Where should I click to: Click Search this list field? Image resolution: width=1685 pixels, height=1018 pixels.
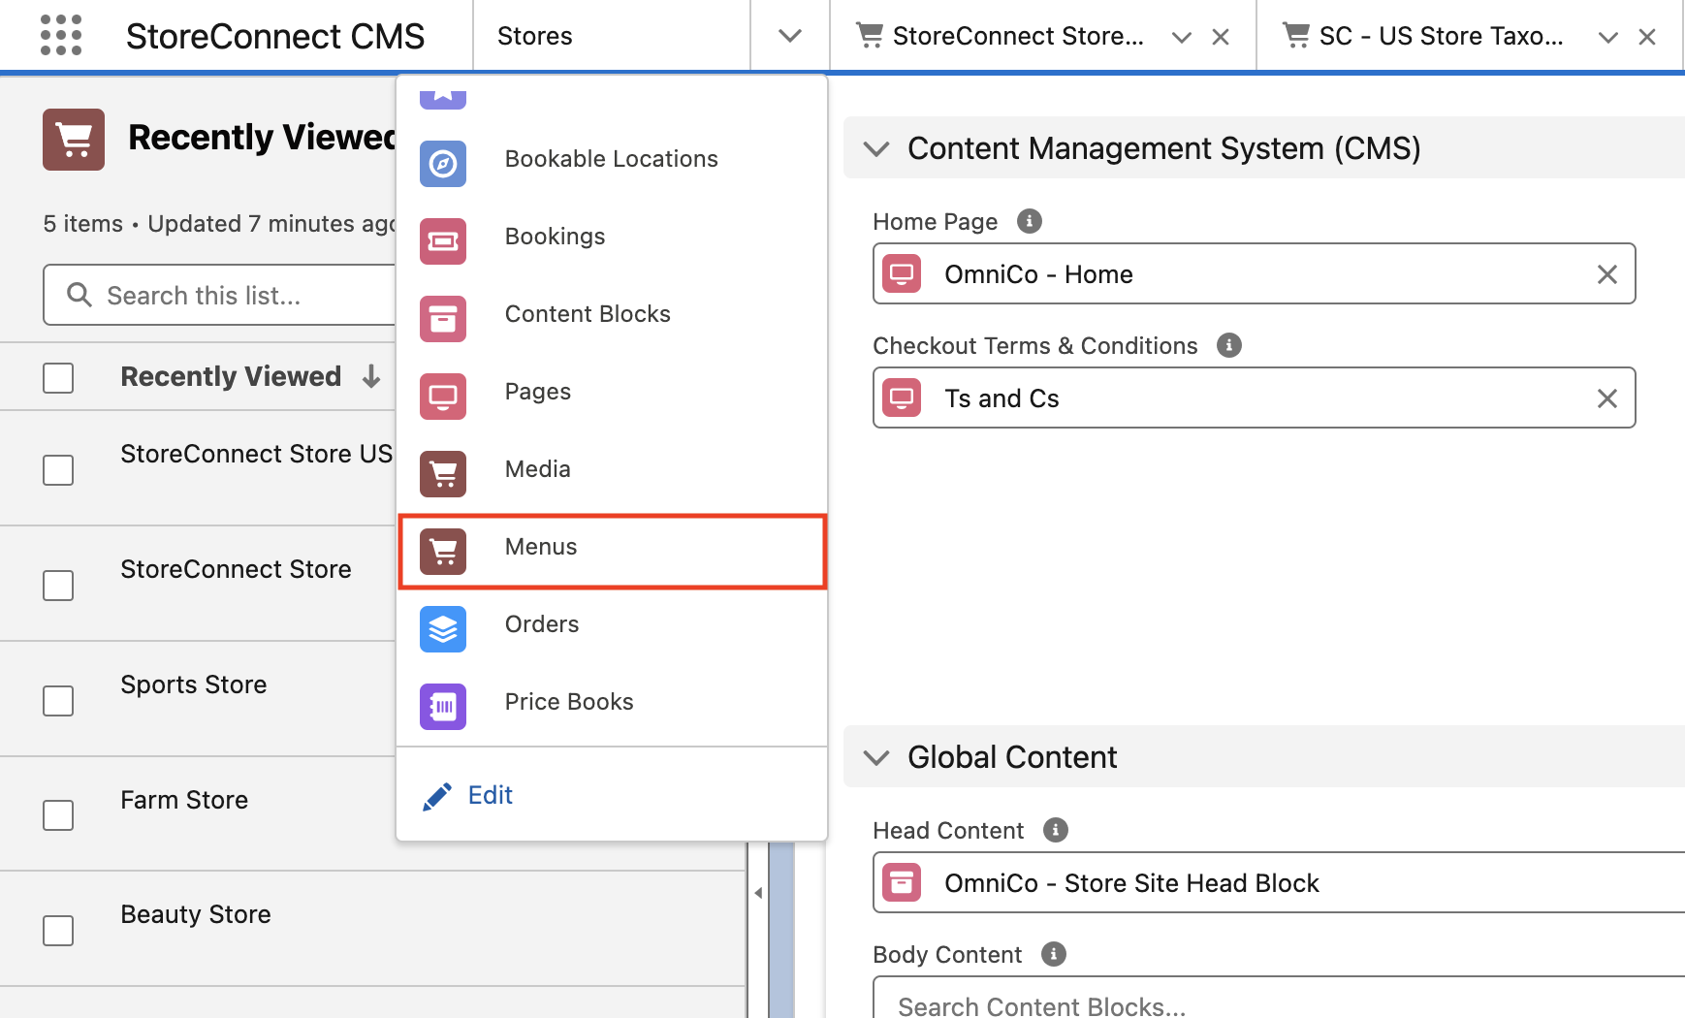point(220,295)
